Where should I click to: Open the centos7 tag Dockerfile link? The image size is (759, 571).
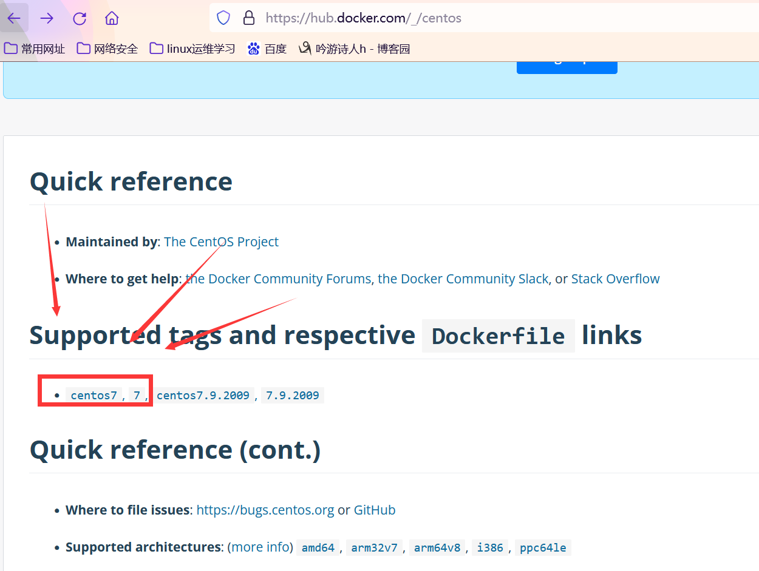94,395
